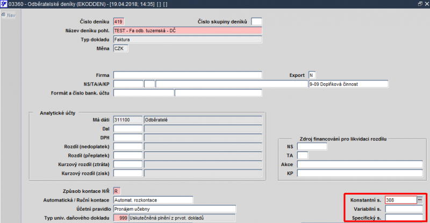430x223 pixels.
Task: Click the Nav icon in the left sidebar
Action: click(4, 15)
